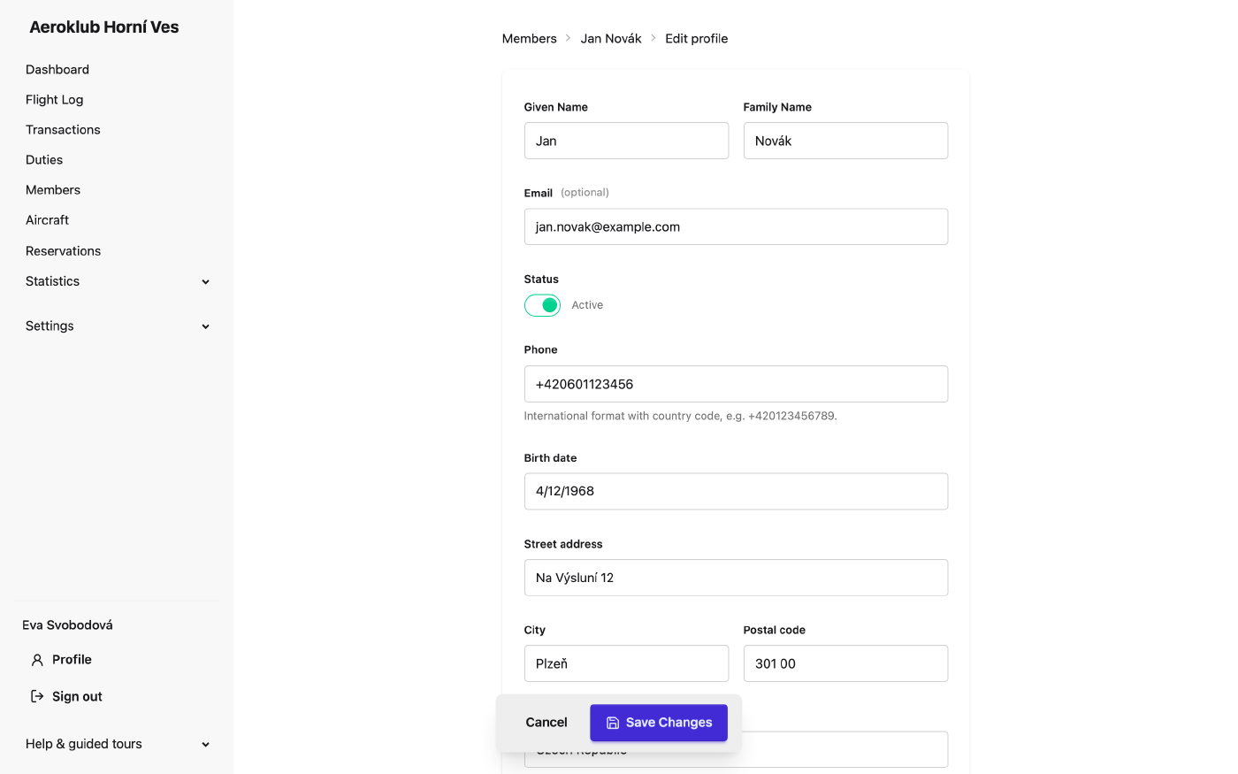The height and width of the screenshot is (774, 1238).
Task: Click the City field containing Plzeň
Action: coord(626,663)
